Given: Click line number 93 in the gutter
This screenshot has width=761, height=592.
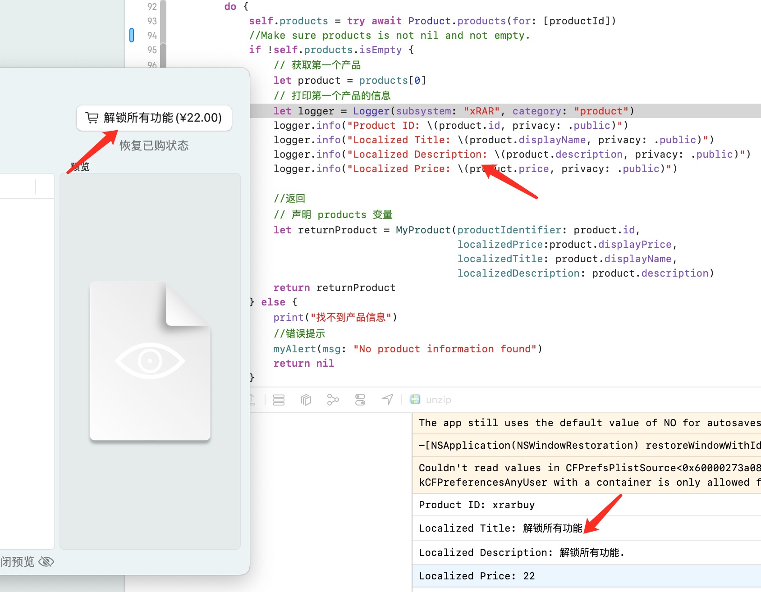Looking at the screenshot, I should (x=152, y=21).
